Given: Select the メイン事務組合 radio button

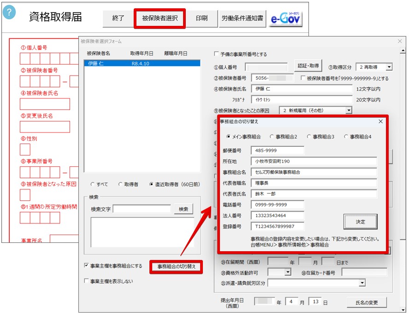Looking at the screenshot, I should point(229,137).
